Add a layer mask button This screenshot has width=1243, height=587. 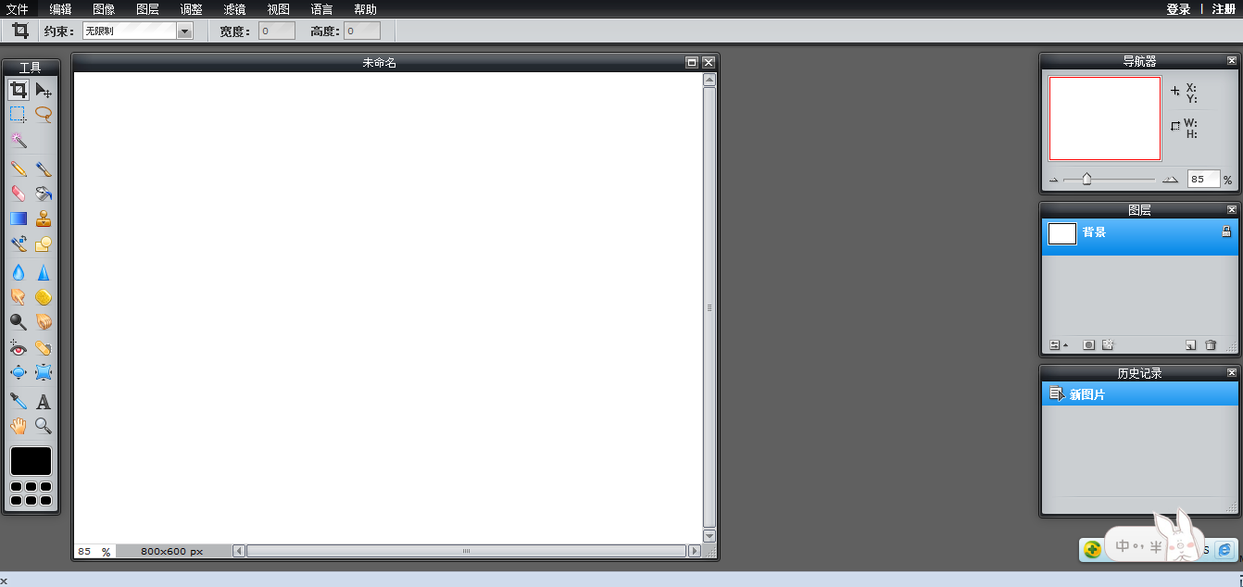1089,345
